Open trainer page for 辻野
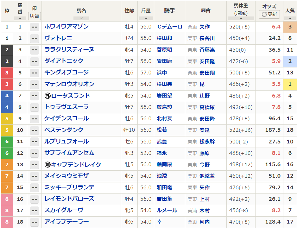The height and width of the screenshot is (228, 297). pyautogui.click(x=205, y=96)
